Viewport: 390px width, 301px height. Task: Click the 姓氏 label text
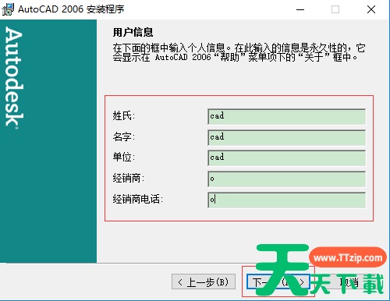click(124, 115)
